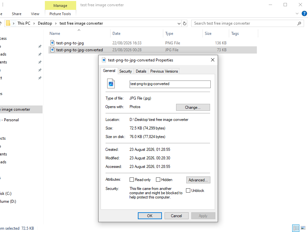Close the Properties dialog with X

[x=213, y=60]
